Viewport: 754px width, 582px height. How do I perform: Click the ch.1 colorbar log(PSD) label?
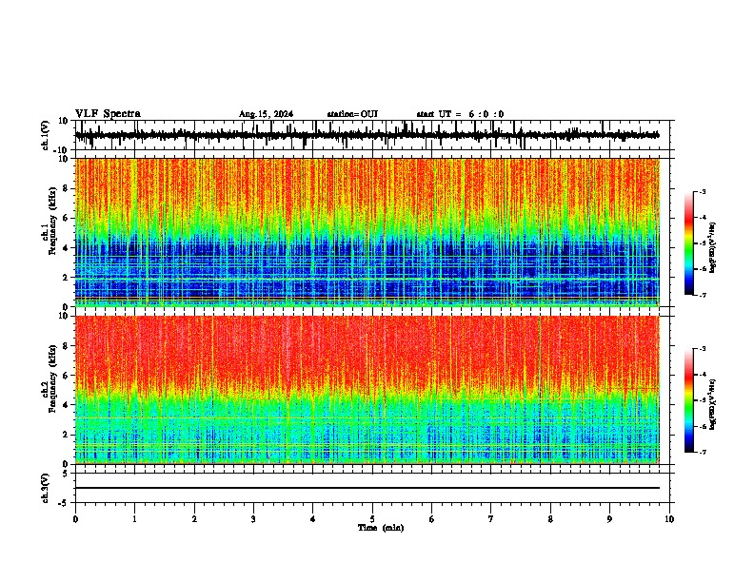(712, 248)
